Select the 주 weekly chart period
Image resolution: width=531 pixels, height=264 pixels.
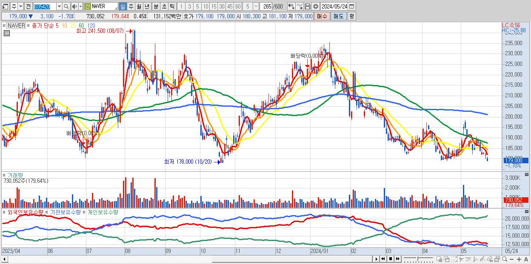[x=131, y=7]
